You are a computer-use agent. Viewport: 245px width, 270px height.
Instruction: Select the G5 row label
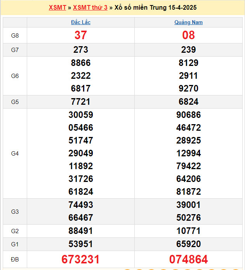(15, 102)
